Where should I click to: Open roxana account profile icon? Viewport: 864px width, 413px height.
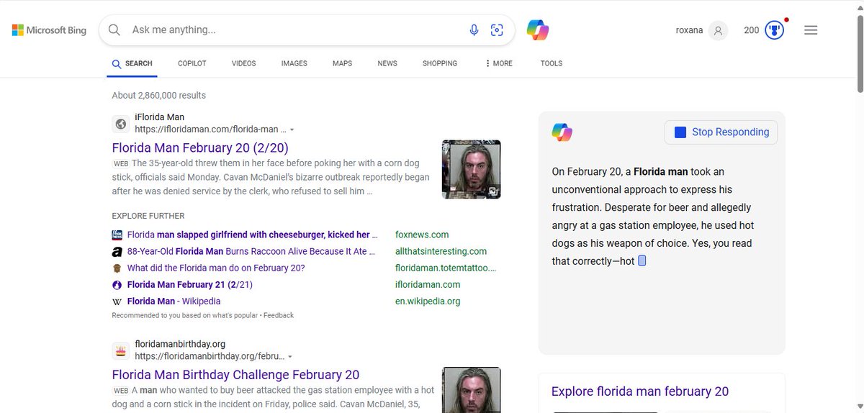pos(717,30)
